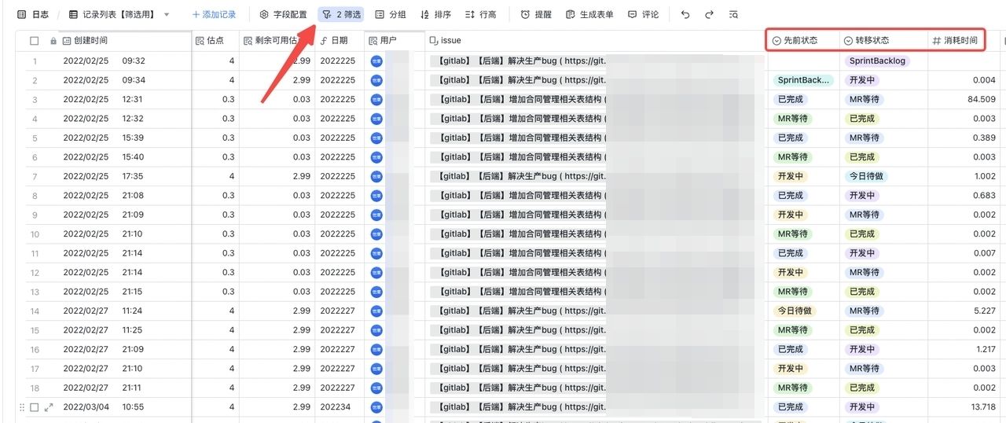Open the 分组 grouping options
The image size is (1006, 423).
391,14
